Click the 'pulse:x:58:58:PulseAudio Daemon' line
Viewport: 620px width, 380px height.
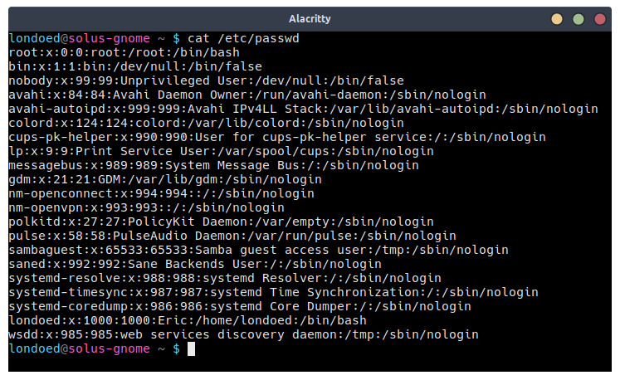pyautogui.click(x=232, y=236)
